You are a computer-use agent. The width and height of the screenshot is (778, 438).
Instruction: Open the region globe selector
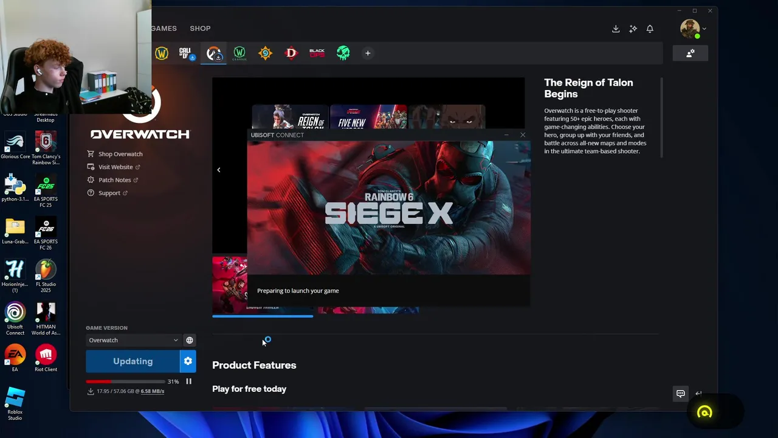pyautogui.click(x=190, y=340)
